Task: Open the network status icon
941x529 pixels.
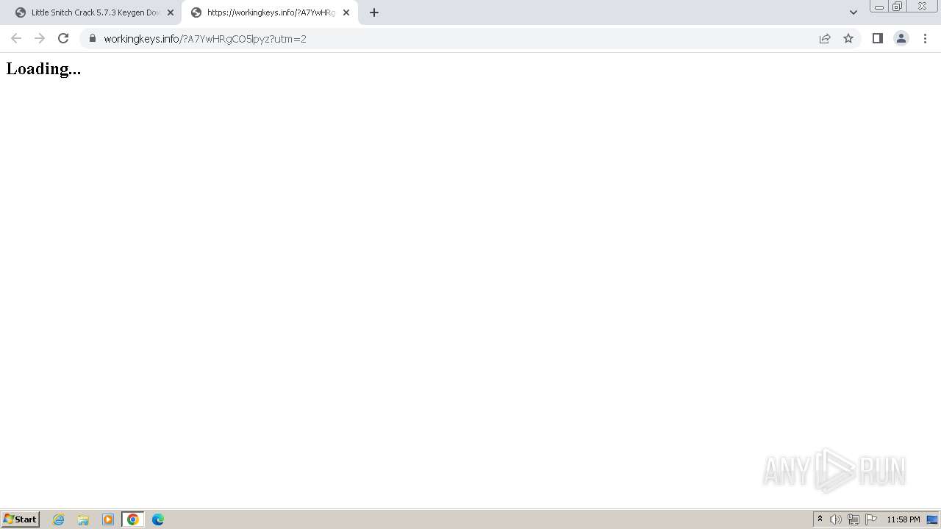Action: point(854,519)
